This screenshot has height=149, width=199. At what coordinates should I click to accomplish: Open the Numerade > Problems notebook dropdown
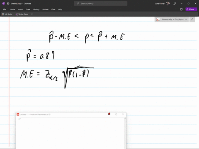[x=172, y=19]
